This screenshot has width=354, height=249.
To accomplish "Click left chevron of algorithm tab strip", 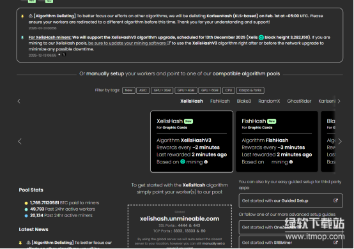I will (19, 102).
